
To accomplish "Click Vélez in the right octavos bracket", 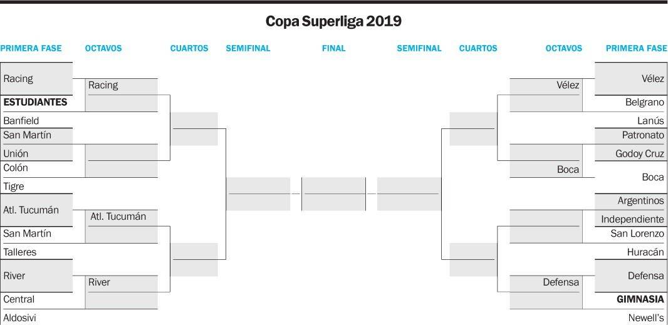I will (x=568, y=85).
